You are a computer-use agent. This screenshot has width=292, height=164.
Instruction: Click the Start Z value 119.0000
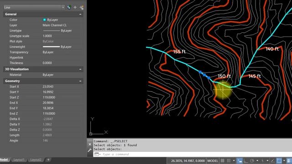pyautogui.click(x=49, y=97)
